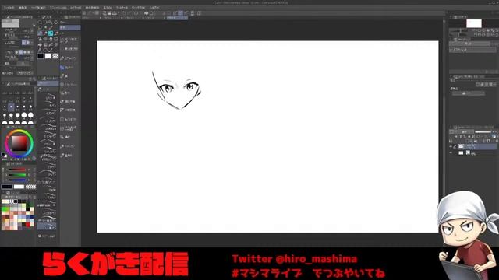Click the highlighted snap icon in the command bar

[x=180, y=12]
